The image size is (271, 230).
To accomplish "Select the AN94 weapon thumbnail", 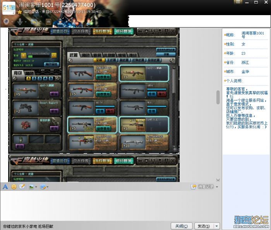I will click(x=133, y=91).
